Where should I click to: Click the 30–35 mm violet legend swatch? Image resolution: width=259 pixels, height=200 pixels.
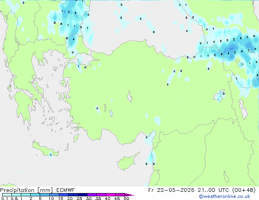pyautogui.click(x=92, y=195)
